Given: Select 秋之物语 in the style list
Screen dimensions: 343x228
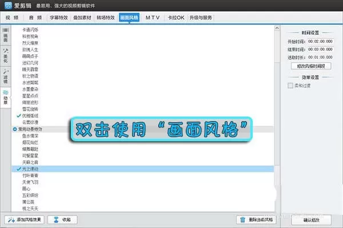Looking at the screenshot, I should (x=30, y=76).
